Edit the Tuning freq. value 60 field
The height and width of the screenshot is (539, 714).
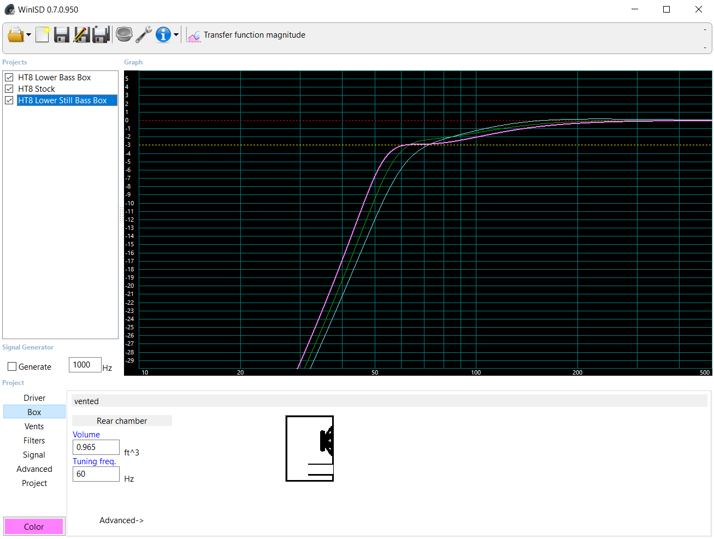coord(96,474)
